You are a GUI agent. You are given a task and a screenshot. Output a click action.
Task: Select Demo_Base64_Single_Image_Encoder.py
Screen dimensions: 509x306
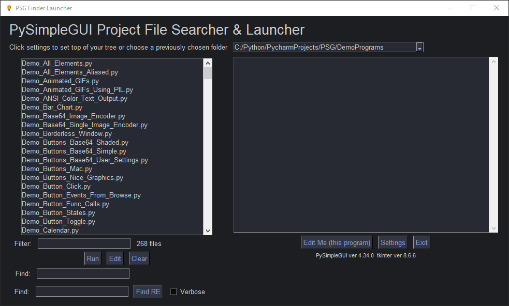[112, 125]
